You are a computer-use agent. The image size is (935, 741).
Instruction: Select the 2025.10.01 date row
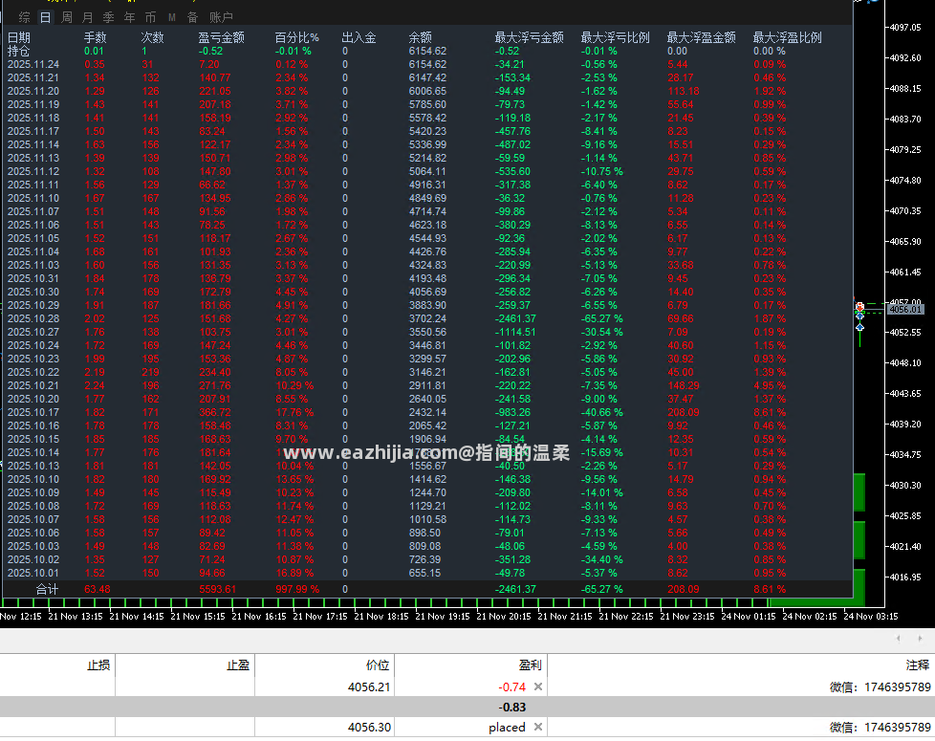426,573
